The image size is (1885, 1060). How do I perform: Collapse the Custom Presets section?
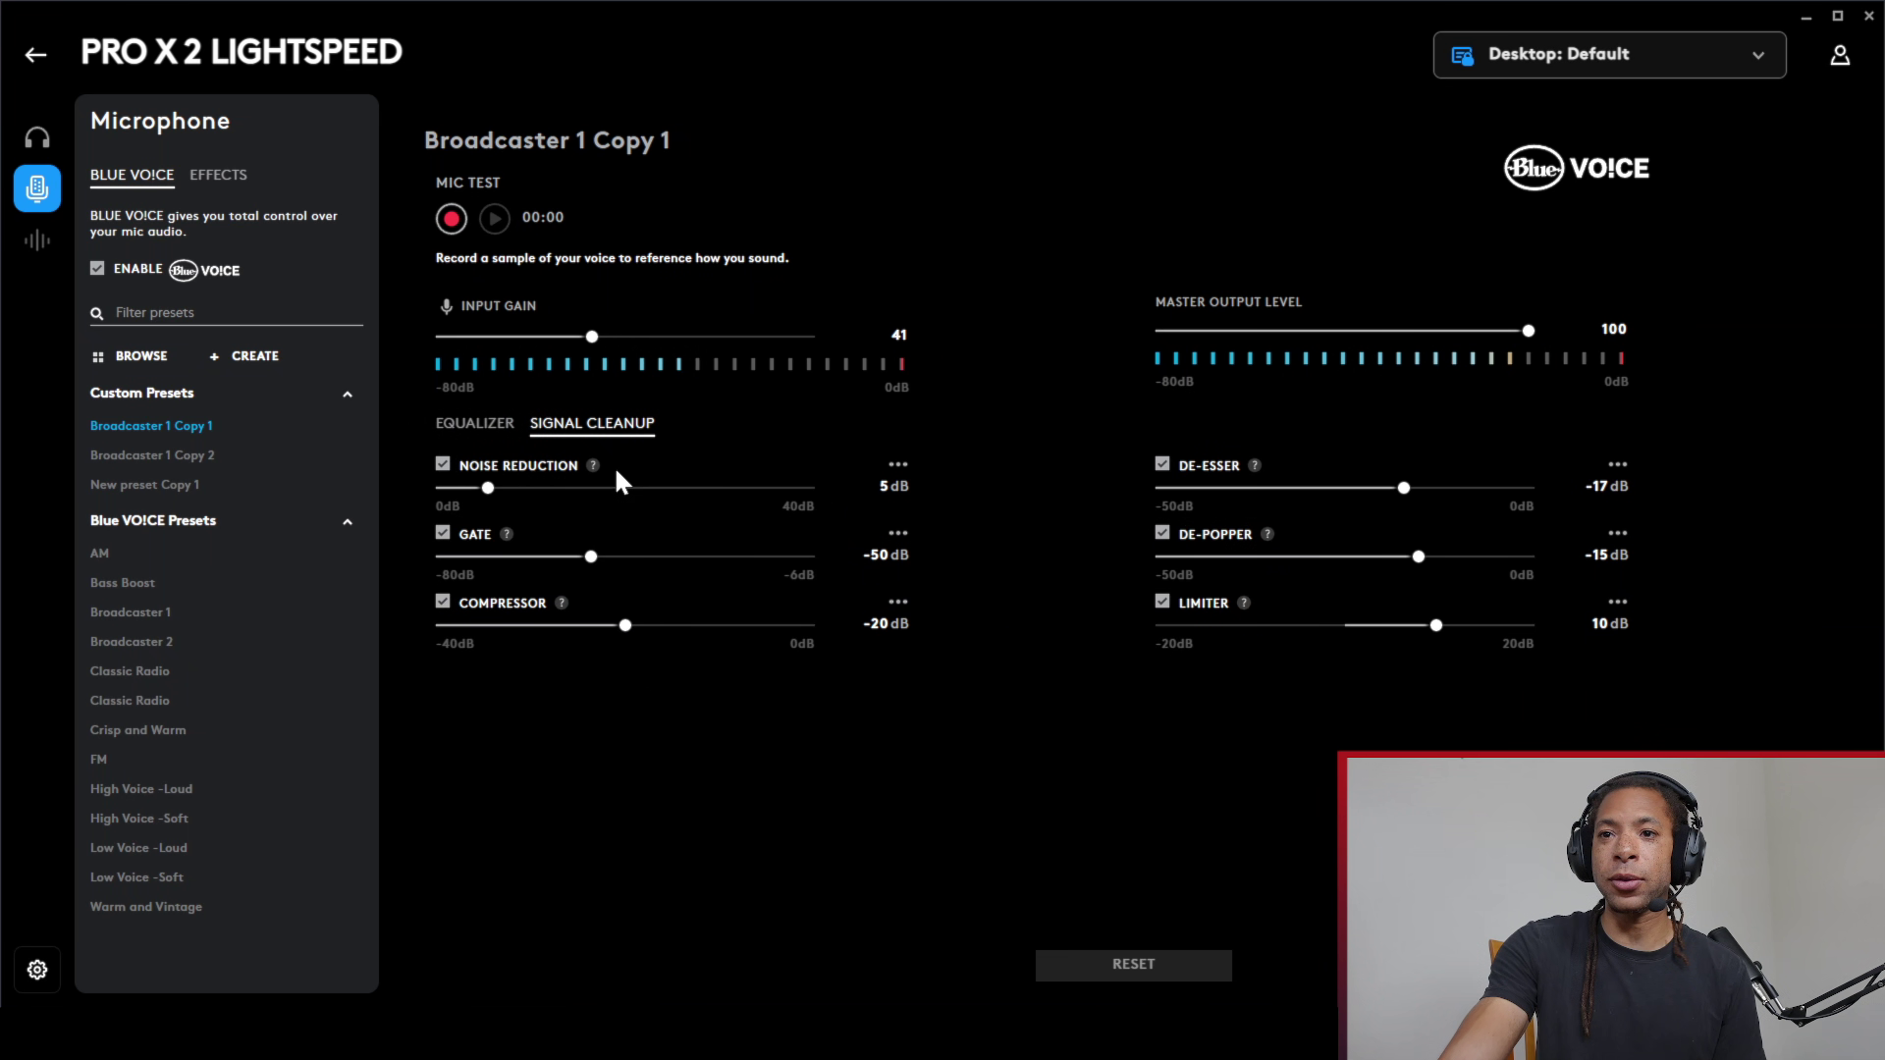coord(347,394)
